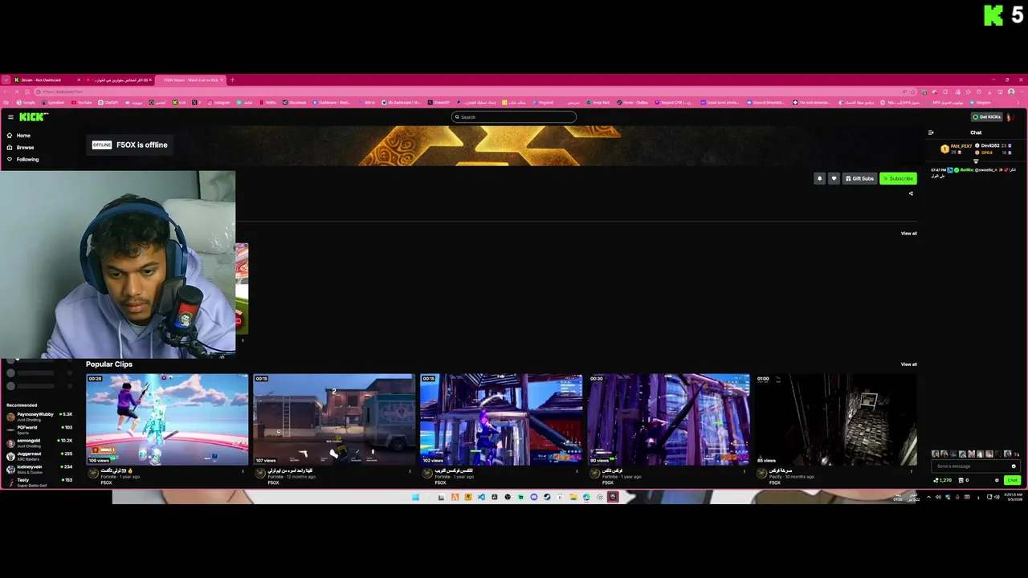This screenshot has height=578, width=1028.
Task: Open Browse in Kick sidebar
Action: pos(20,148)
